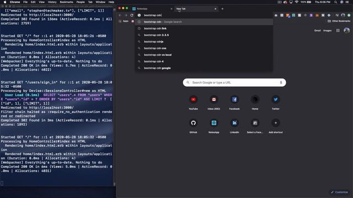Click the Images link
Image resolution: width=353 pixels, height=198 pixels.
327,31
